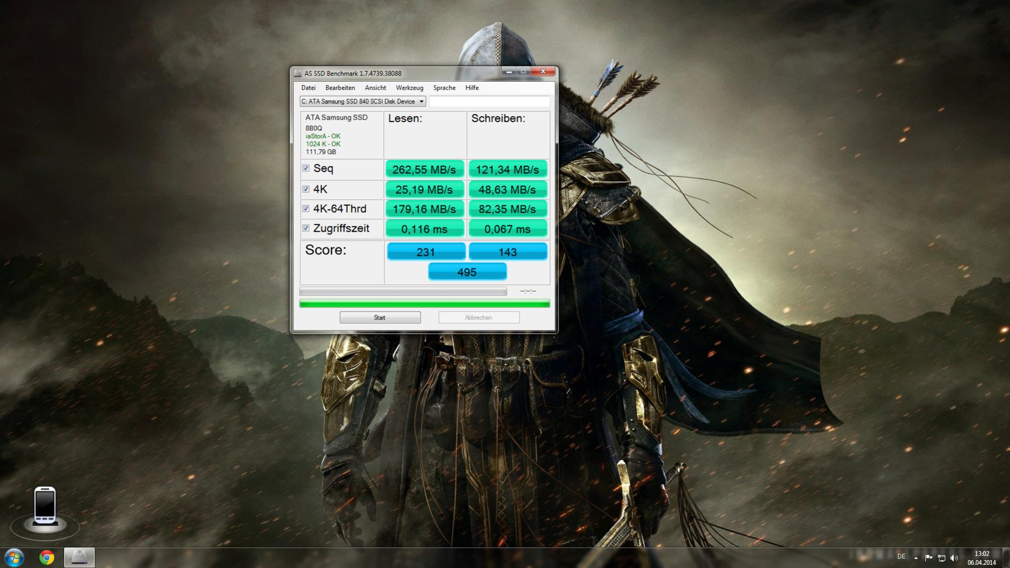1010x568 pixels.
Task: Show hidden system tray icons
Action: click(916, 557)
